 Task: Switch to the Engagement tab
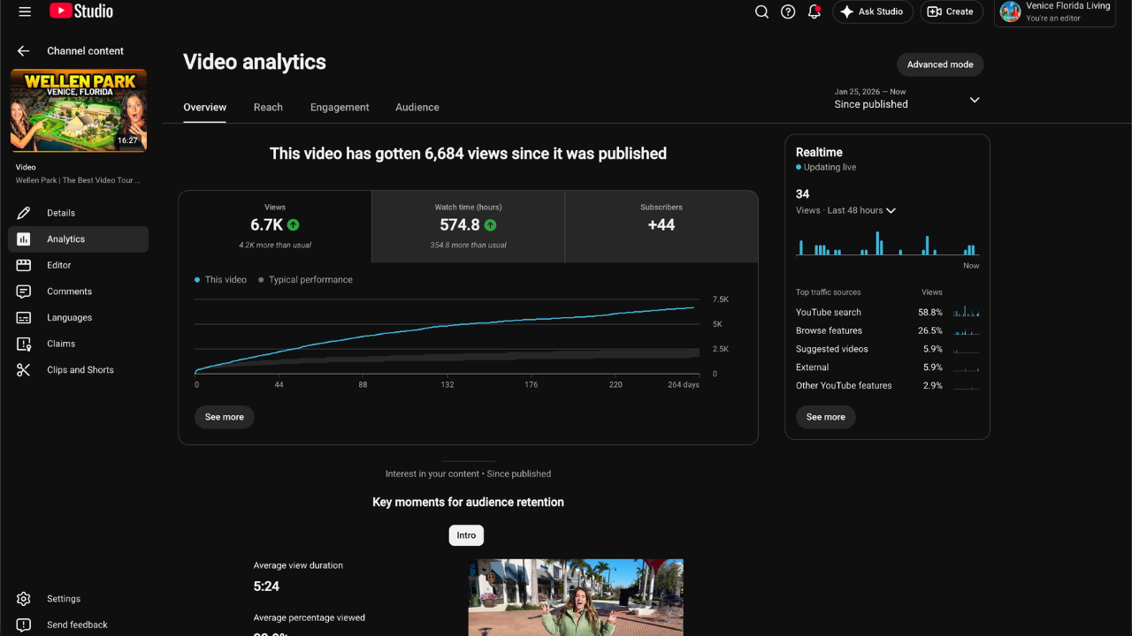point(340,107)
